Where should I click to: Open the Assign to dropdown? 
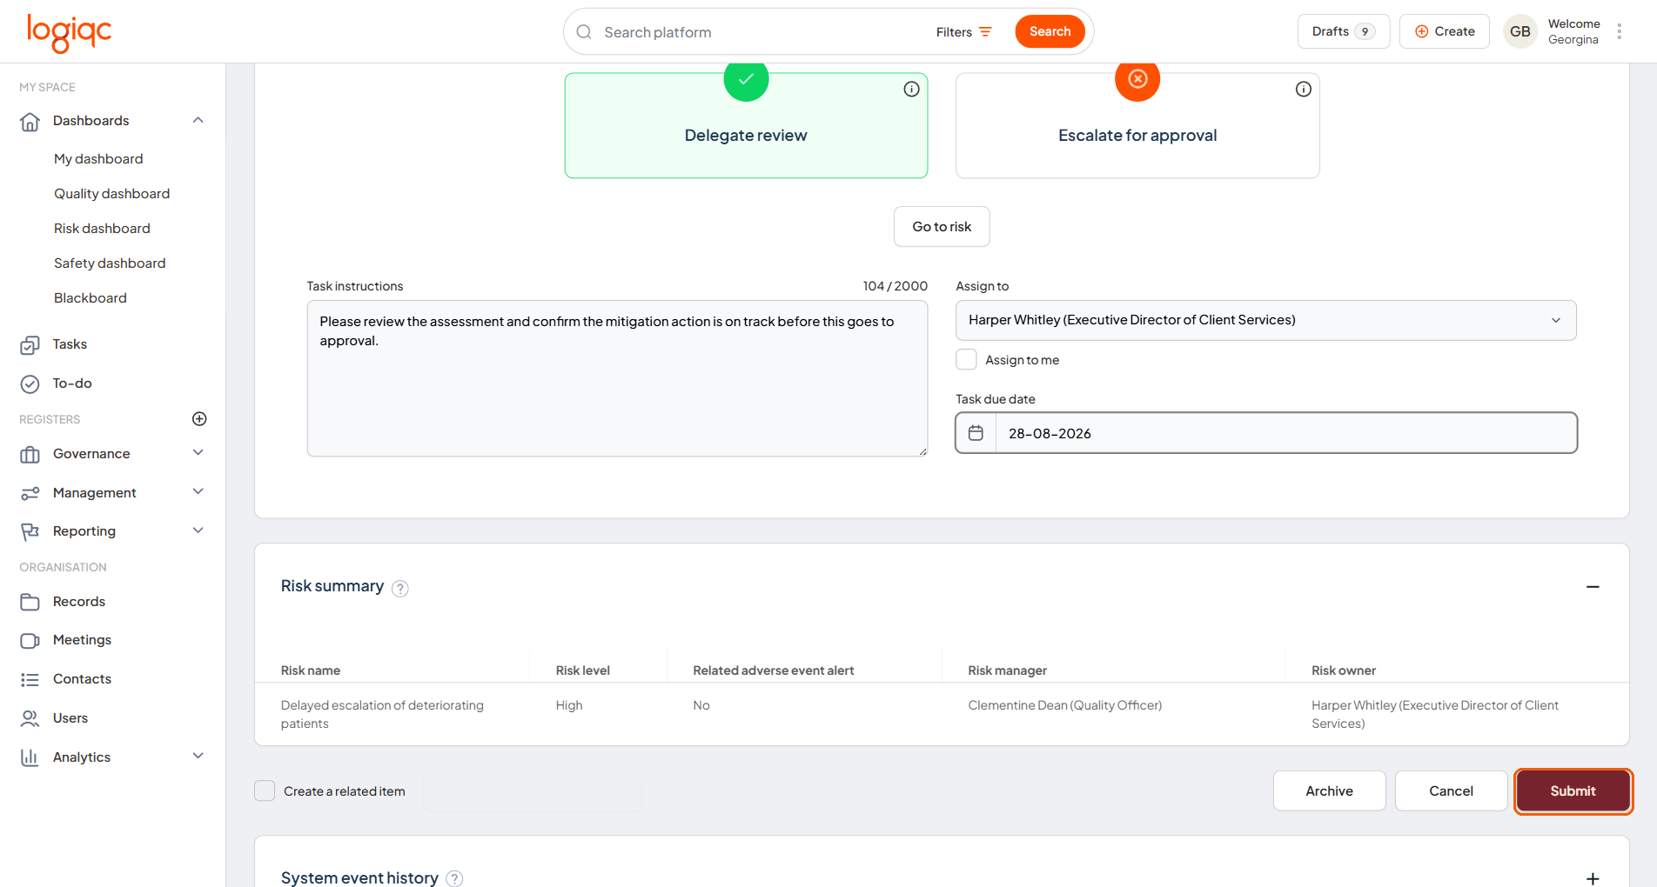coord(1265,320)
